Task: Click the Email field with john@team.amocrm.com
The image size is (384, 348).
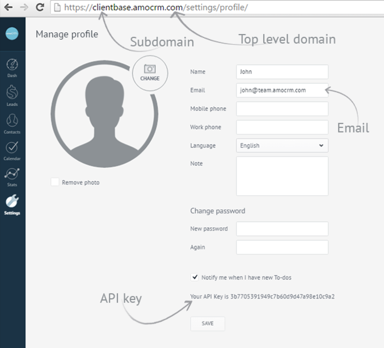Action: click(x=282, y=90)
